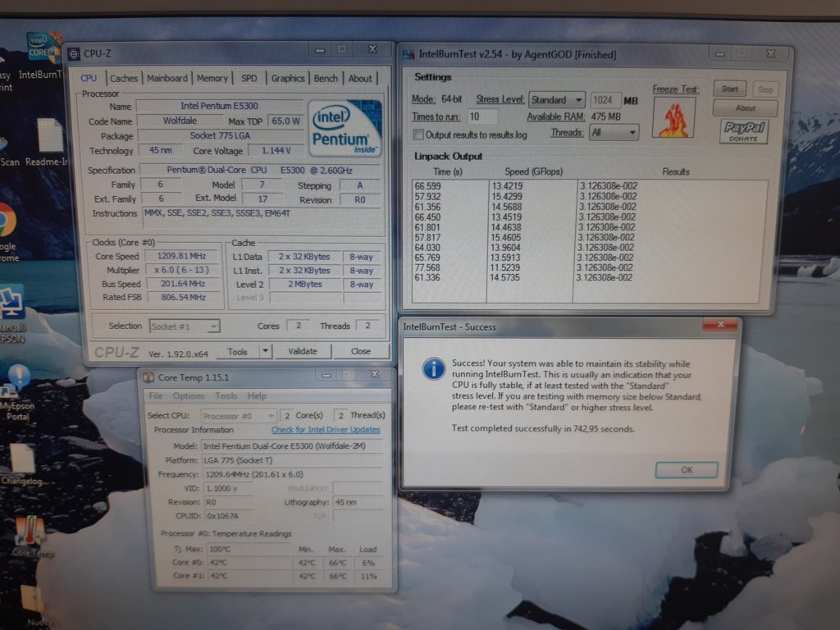Click the Multiplier value x 6.0 (6 - 13)

(181, 270)
